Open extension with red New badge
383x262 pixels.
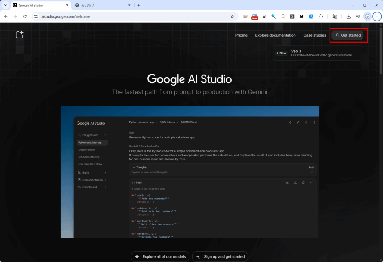click(254, 16)
